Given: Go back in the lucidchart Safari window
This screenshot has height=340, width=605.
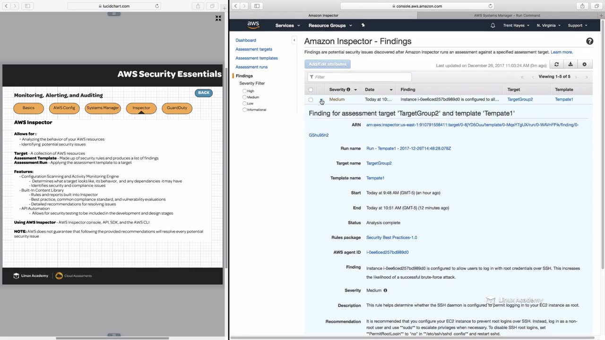Looking at the screenshot, I should [x=6, y=6].
